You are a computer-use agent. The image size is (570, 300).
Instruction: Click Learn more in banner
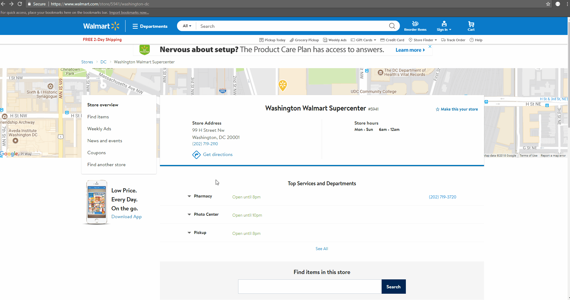tap(410, 50)
